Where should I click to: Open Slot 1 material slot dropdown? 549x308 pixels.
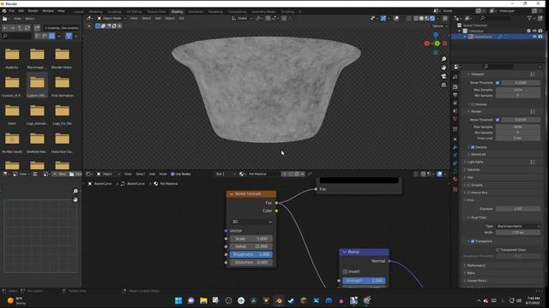coord(225,174)
